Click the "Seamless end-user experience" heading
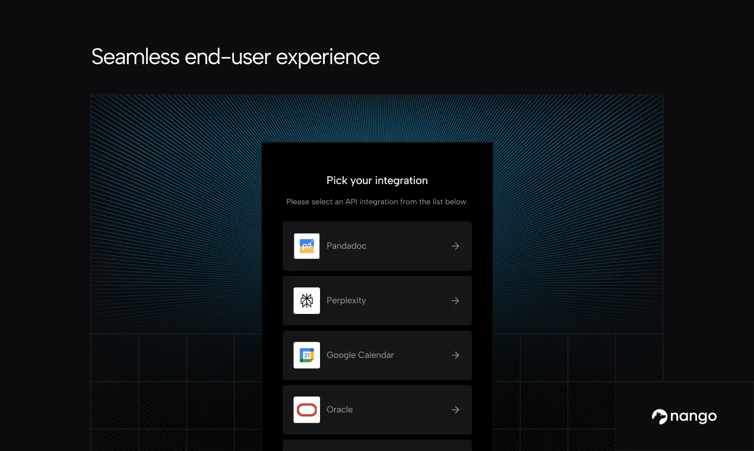Screen dimensions: 754x451 (236, 57)
